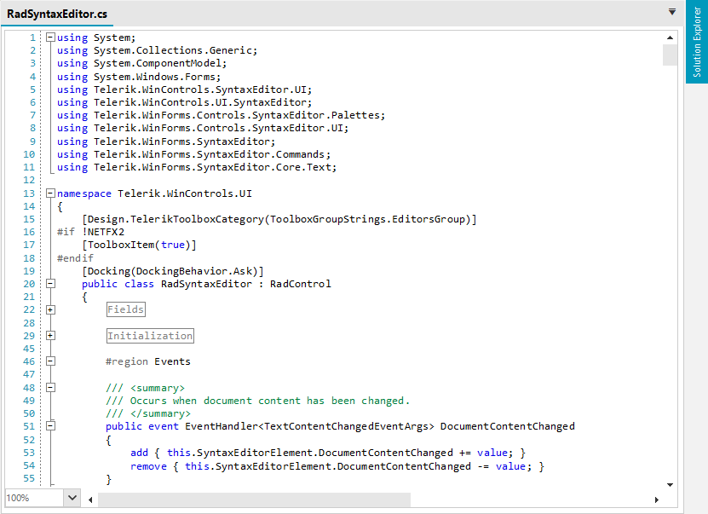Click '[Docking(DockingBehavior.Ask)]' attribute
Viewport: 708px width, 514px height.
(x=172, y=271)
